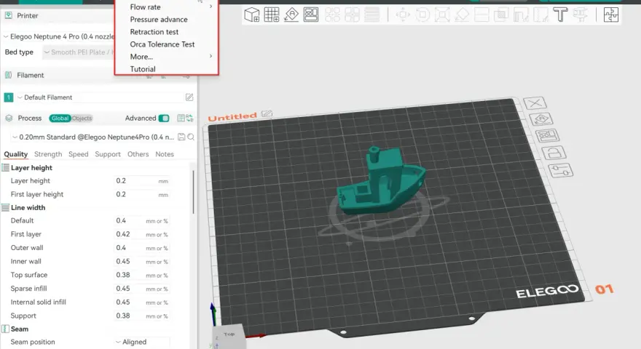Toggle the Advanced mode switch

[164, 118]
